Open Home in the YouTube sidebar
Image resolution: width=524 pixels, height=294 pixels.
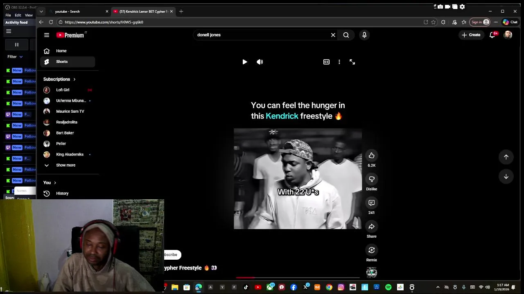(x=68, y=51)
